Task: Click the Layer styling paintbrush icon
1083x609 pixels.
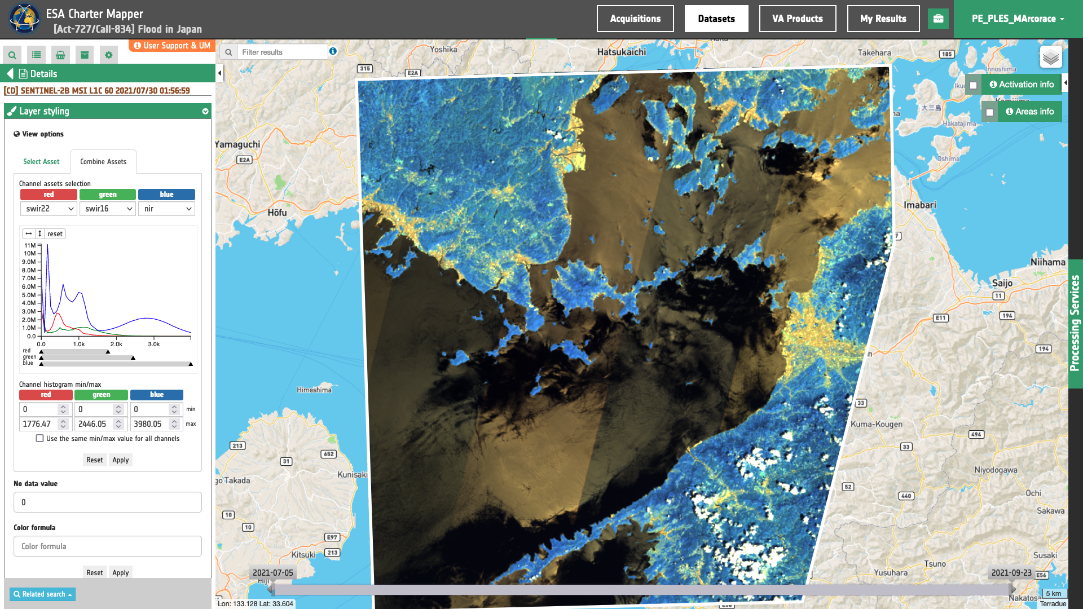Action: click(x=11, y=111)
